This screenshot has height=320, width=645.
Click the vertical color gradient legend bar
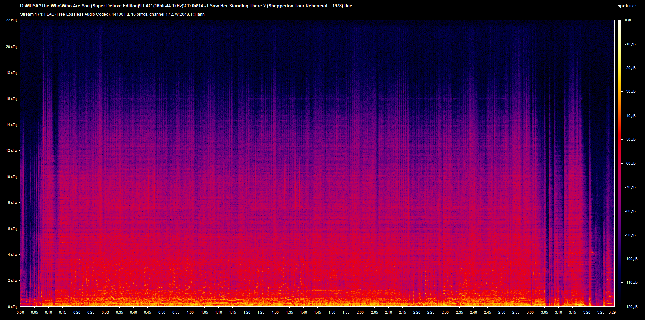pos(620,163)
